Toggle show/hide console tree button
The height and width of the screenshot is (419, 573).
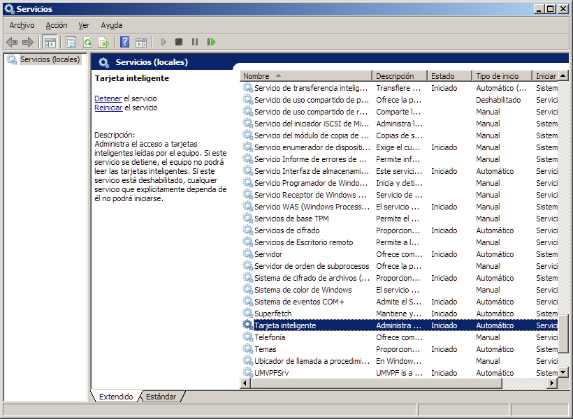pos(50,42)
